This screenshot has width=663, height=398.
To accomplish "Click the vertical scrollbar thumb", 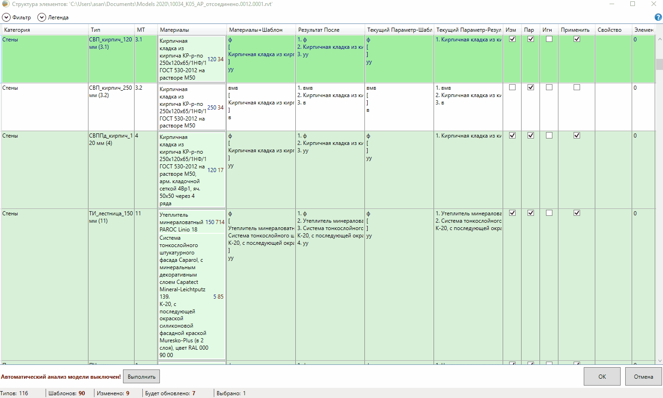I will pyautogui.click(x=659, y=64).
